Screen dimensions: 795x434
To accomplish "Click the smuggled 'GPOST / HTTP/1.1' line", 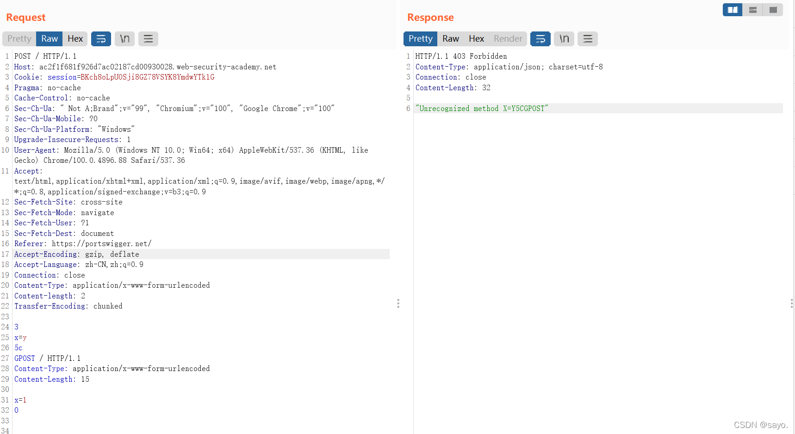I will [x=48, y=359].
